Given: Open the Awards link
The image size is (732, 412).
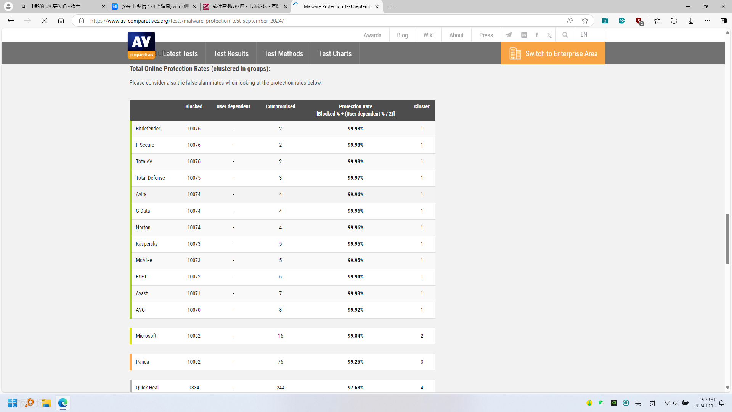Looking at the screenshot, I should point(372,35).
